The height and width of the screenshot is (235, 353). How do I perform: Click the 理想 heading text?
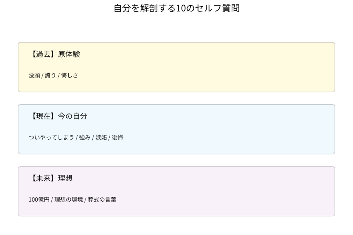click(x=65, y=179)
